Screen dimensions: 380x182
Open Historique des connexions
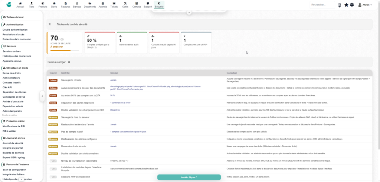click(17, 56)
